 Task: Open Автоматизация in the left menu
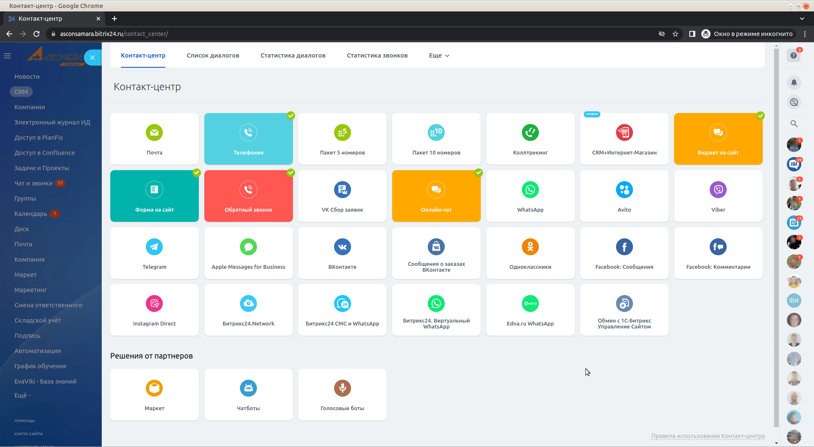pos(37,351)
